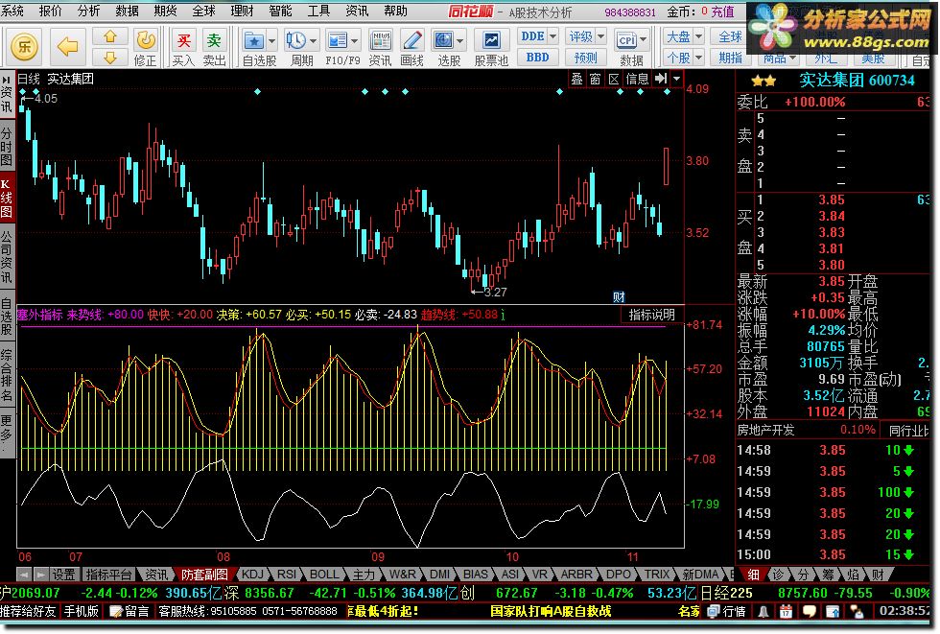The width and height of the screenshot is (940, 634).
Task: Open the 分析 menu
Action: point(88,11)
